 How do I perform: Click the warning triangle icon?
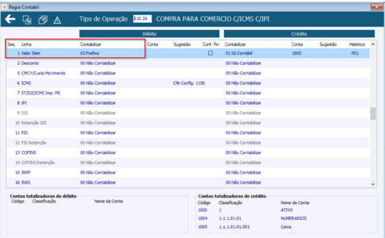[57, 20]
